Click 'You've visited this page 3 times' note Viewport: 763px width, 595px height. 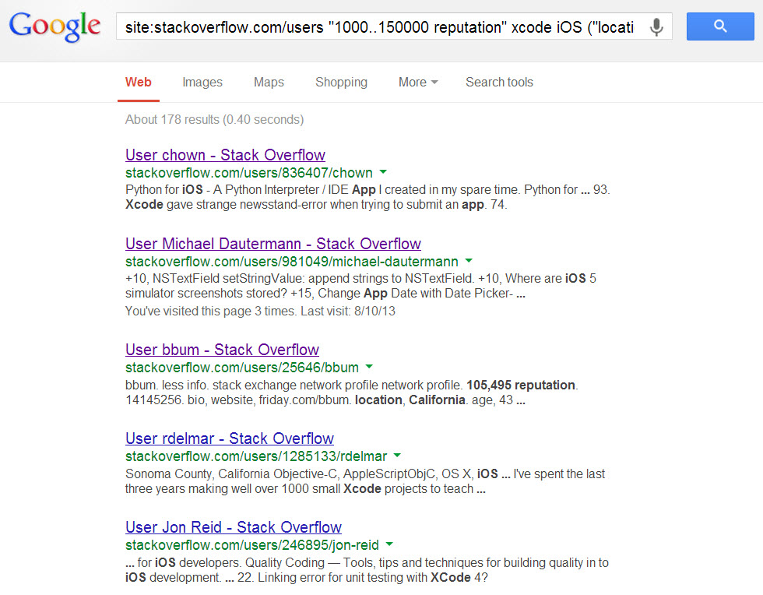point(260,312)
